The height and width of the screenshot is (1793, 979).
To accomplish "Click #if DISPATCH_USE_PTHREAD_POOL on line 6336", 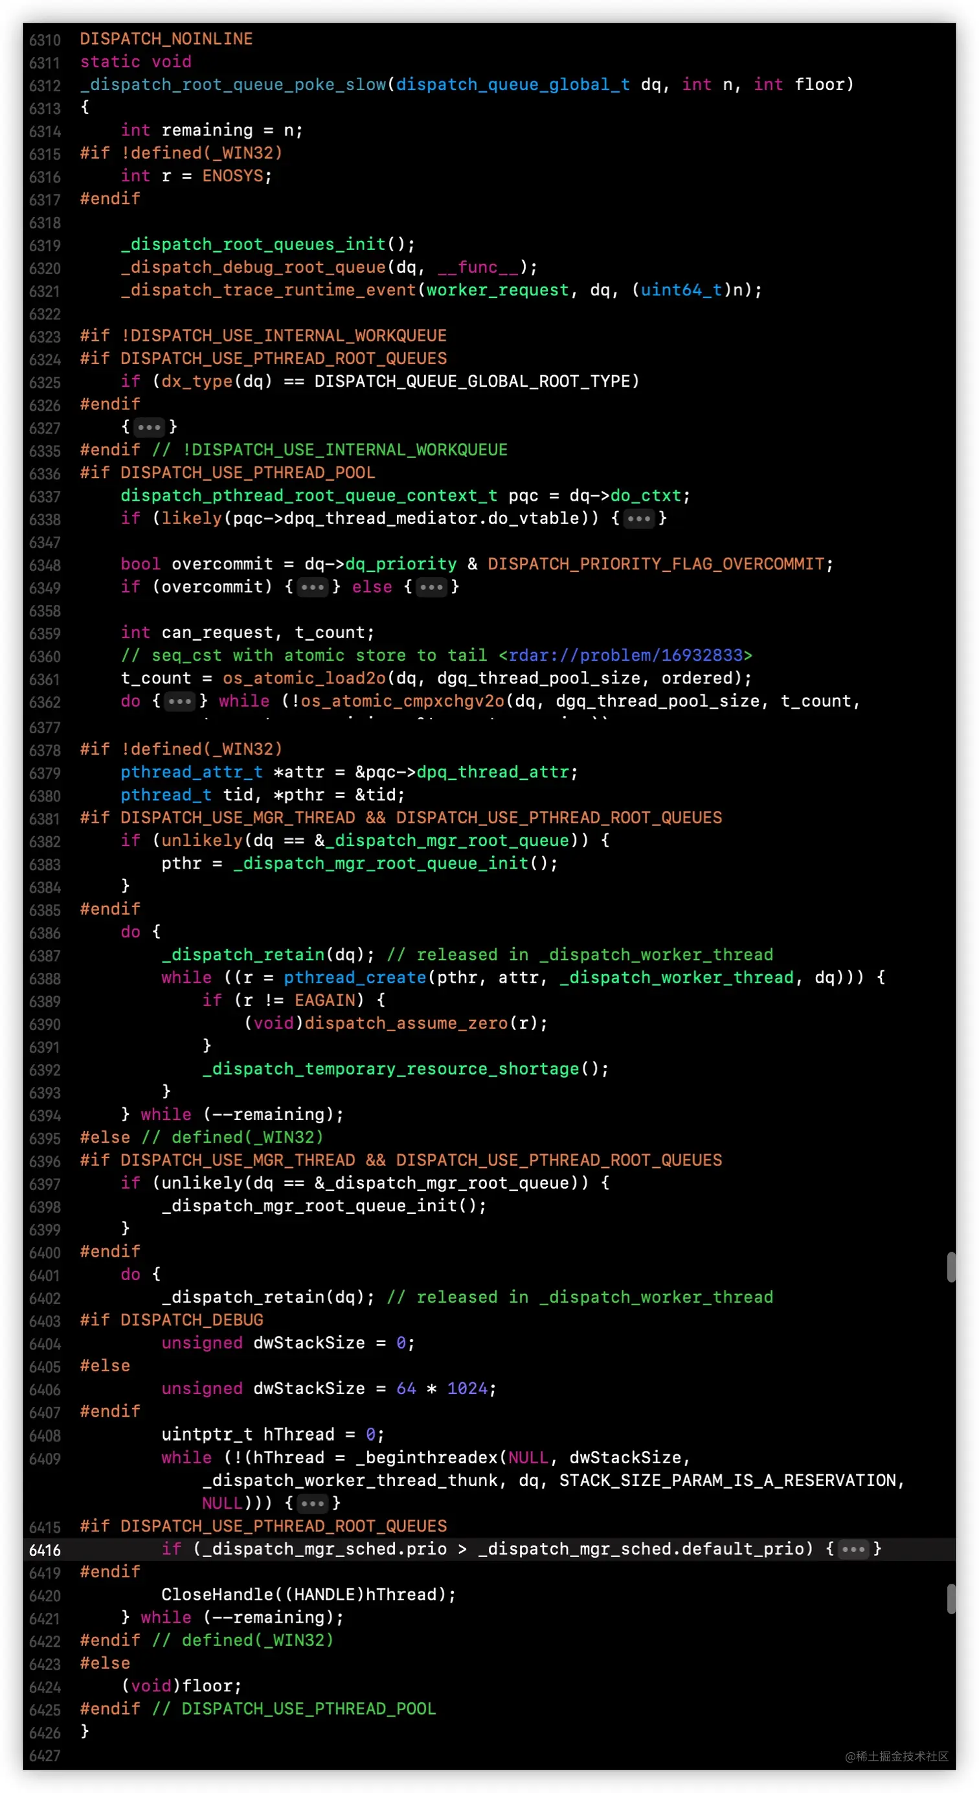I will tap(227, 473).
